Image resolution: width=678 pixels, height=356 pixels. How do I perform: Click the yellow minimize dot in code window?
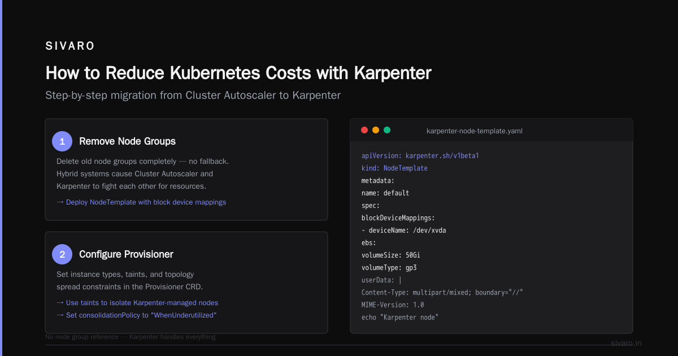coord(376,130)
